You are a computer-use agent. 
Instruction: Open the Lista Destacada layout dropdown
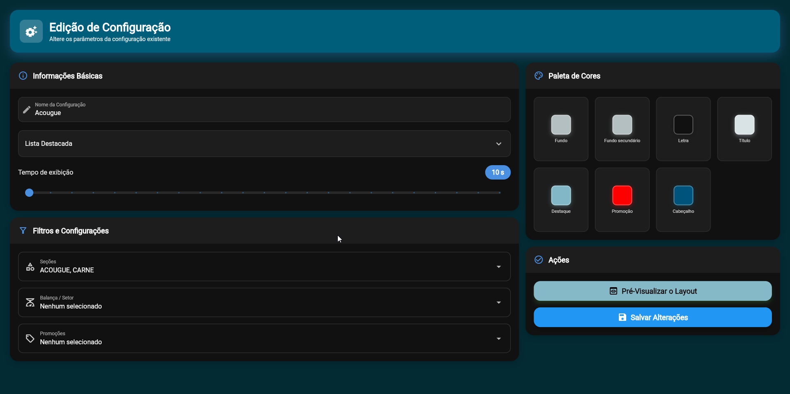(x=498, y=144)
